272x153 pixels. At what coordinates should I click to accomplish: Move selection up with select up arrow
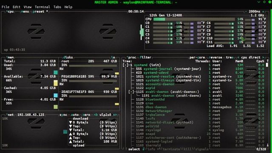[x=126, y=149]
